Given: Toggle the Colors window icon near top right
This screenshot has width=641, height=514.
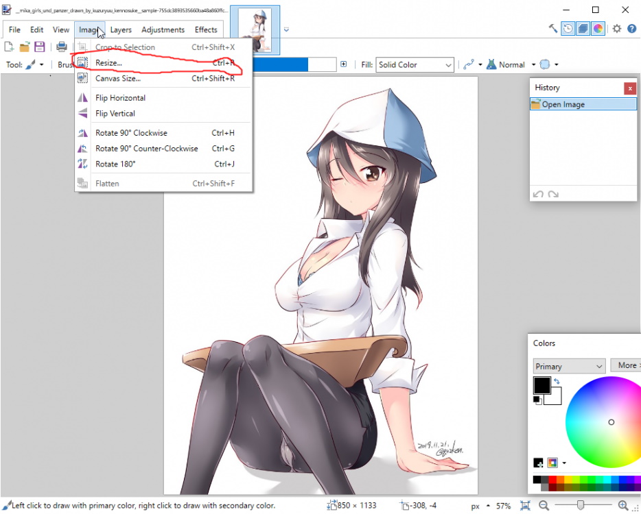Looking at the screenshot, I should tap(597, 28).
